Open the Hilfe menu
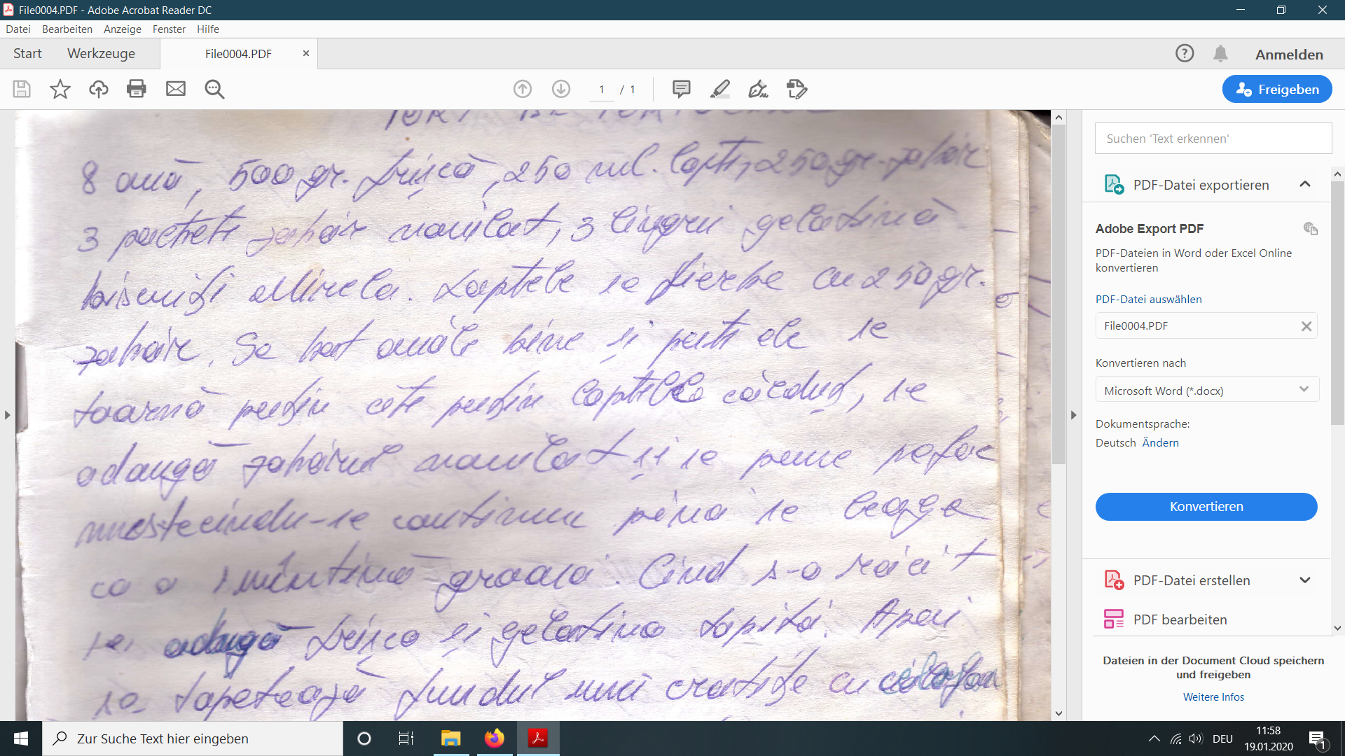Screen dimensions: 1345x756 (208, 29)
